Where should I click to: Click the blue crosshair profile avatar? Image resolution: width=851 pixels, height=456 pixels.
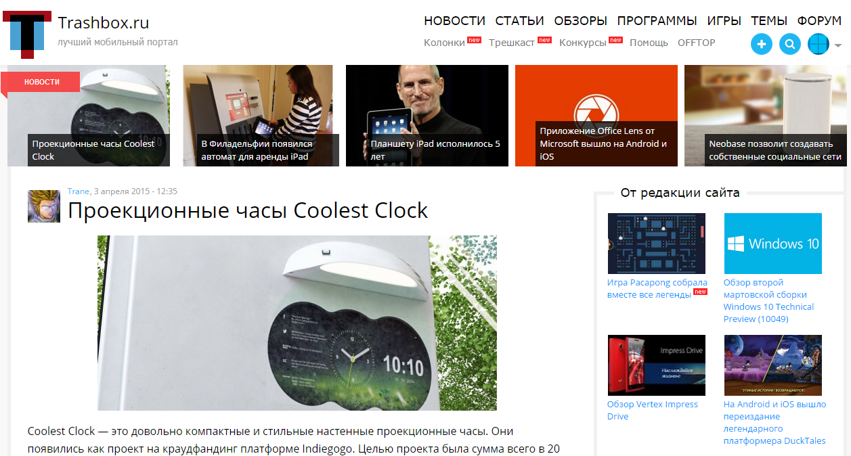819,45
